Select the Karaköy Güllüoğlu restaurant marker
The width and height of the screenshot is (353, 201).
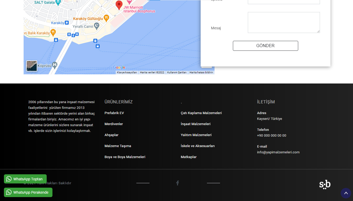tap(106, 18)
